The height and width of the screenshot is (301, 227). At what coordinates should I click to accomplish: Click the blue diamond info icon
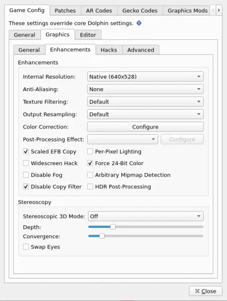(139, 23)
